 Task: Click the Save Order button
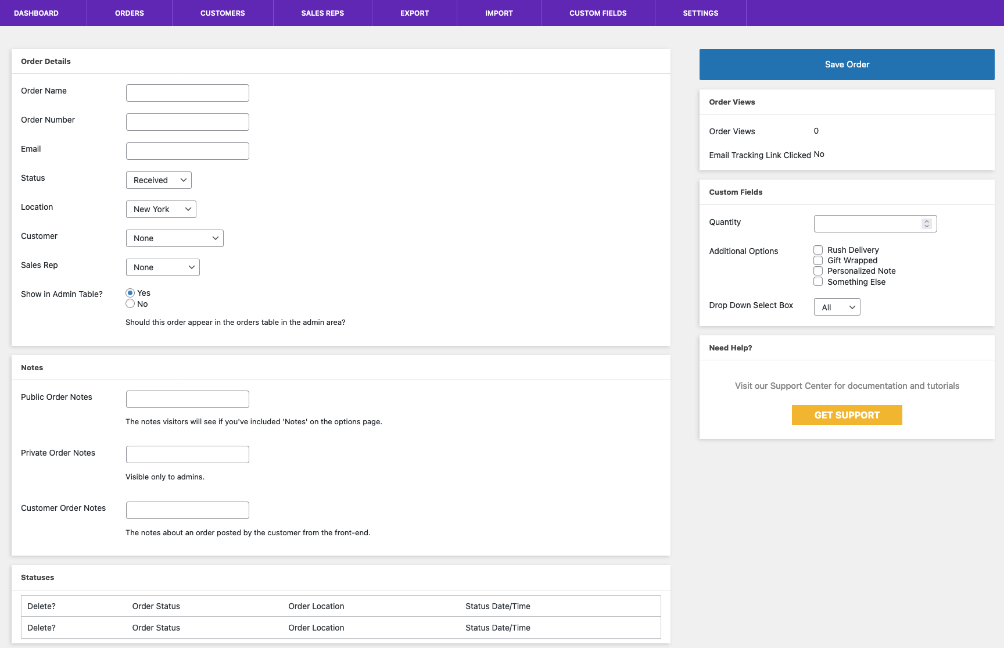coord(847,65)
